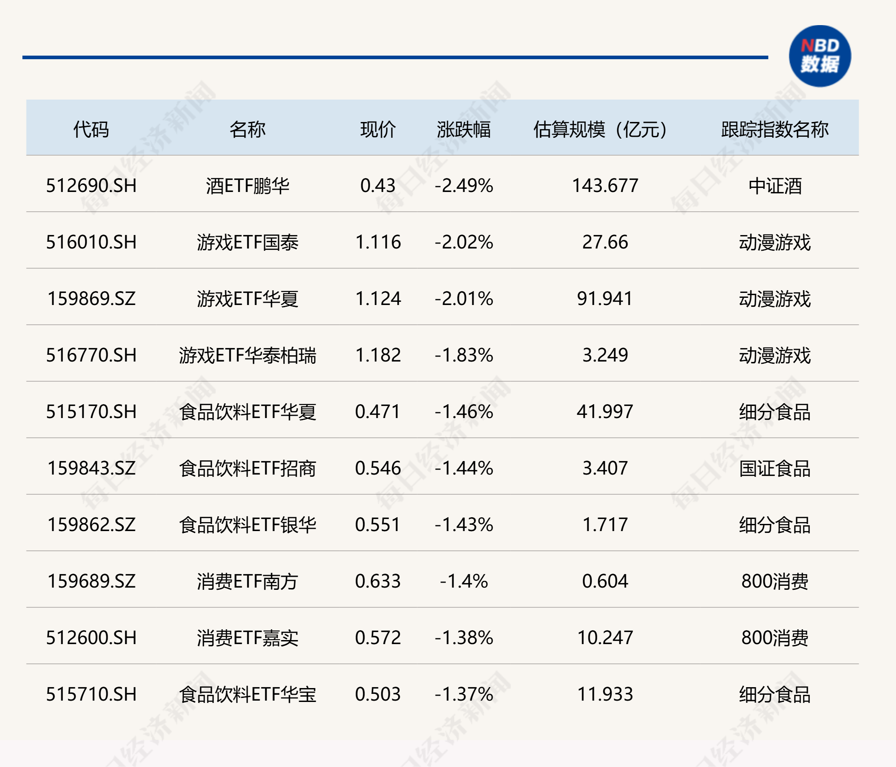
Task: Click the scale value 91.941
Action: pyautogui.click(x=605, y=299)
